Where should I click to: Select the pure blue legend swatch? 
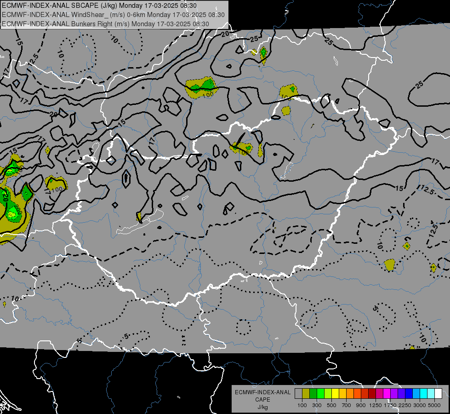[x=409, y=394]
